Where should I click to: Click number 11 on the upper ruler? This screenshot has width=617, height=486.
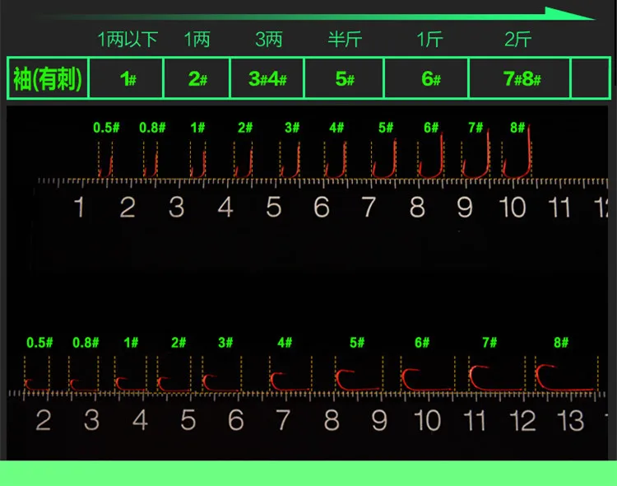point(559,207)
